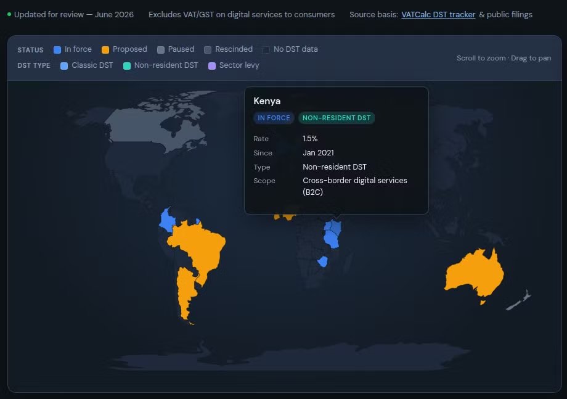Click the No DST data legend swatch
Viewport: 567px width, 399px height.
point(266,50)
